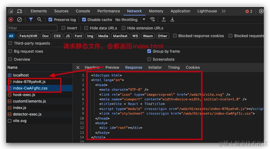Filter requests by WS

tap(135, 36)
